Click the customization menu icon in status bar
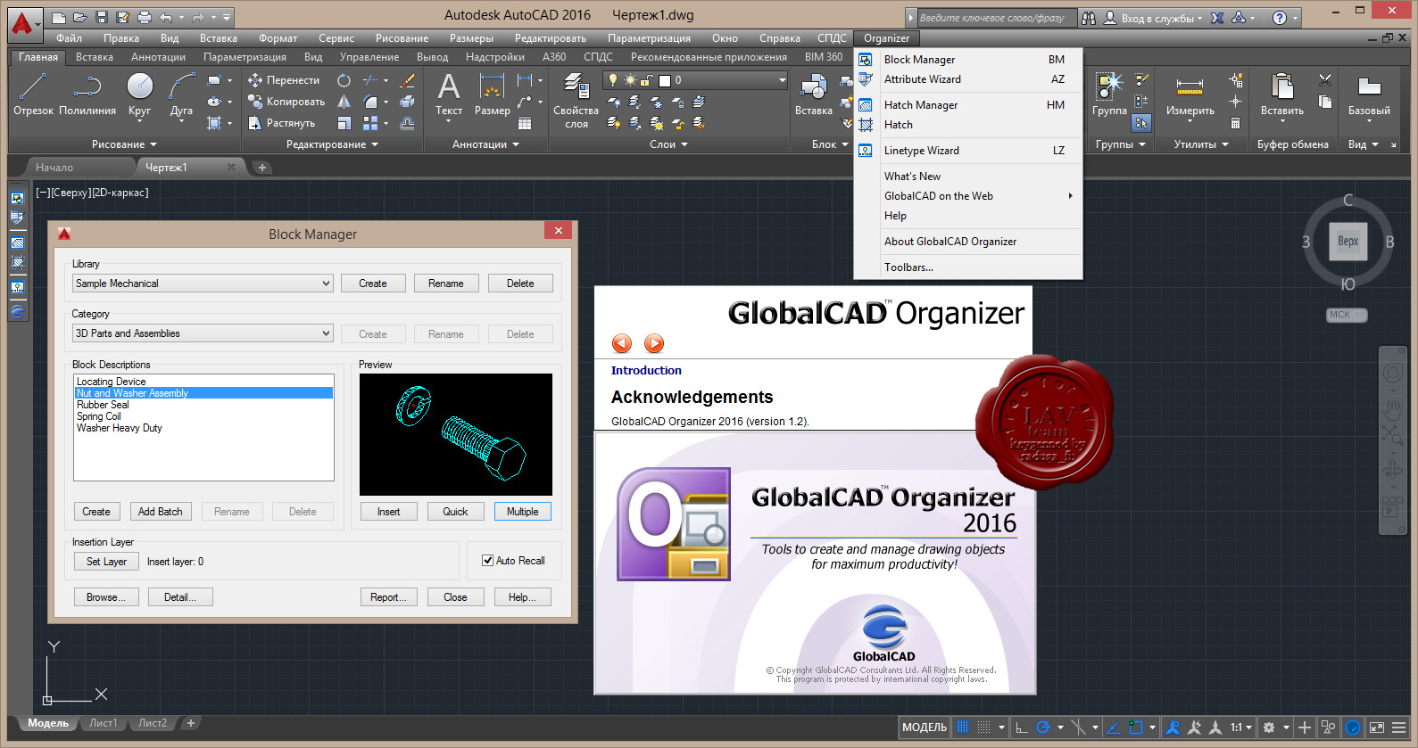 click(1399, 727)
